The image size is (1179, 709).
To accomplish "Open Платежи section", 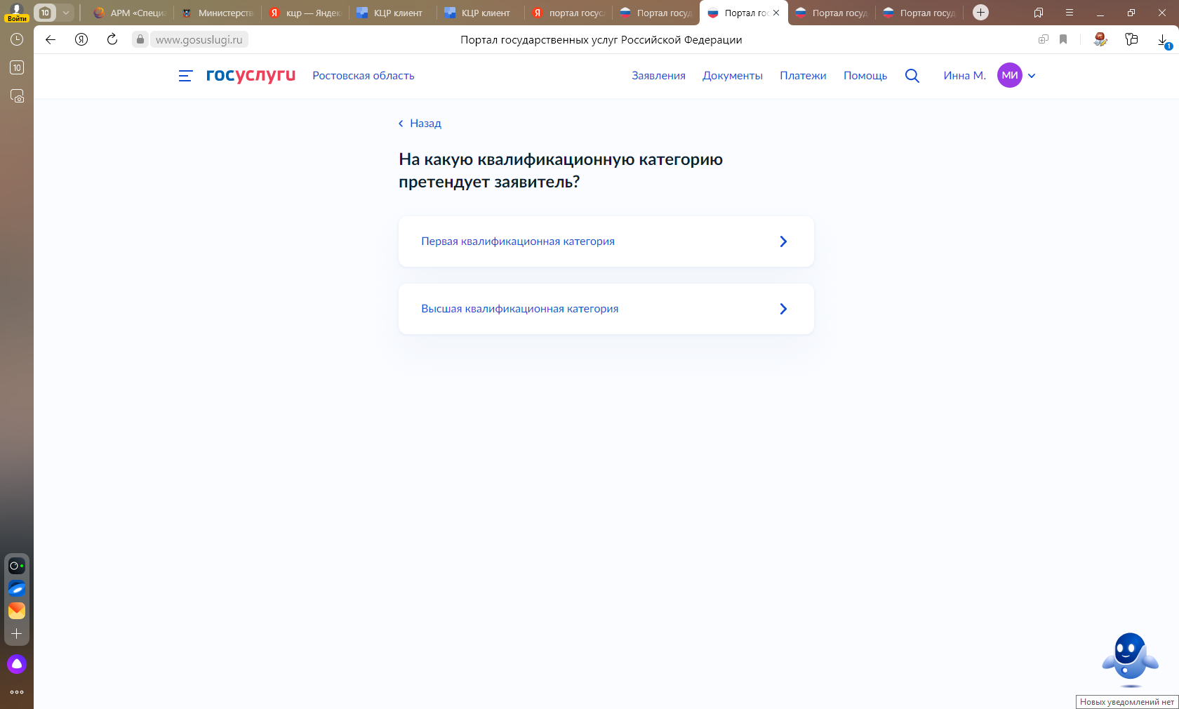I will [x=802, y=76].
